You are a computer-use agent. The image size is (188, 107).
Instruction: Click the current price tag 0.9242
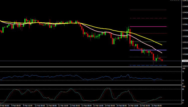coord(185,61)
